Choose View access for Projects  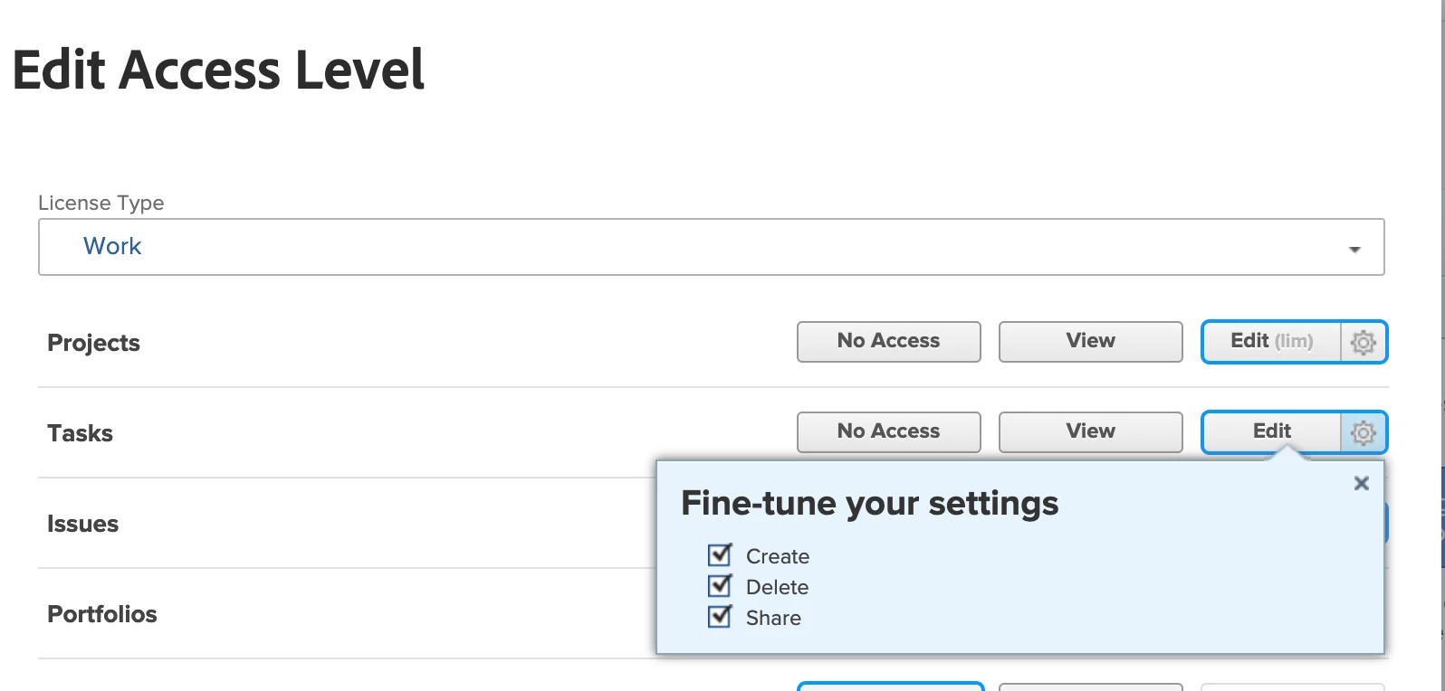tap(1090, 342)
